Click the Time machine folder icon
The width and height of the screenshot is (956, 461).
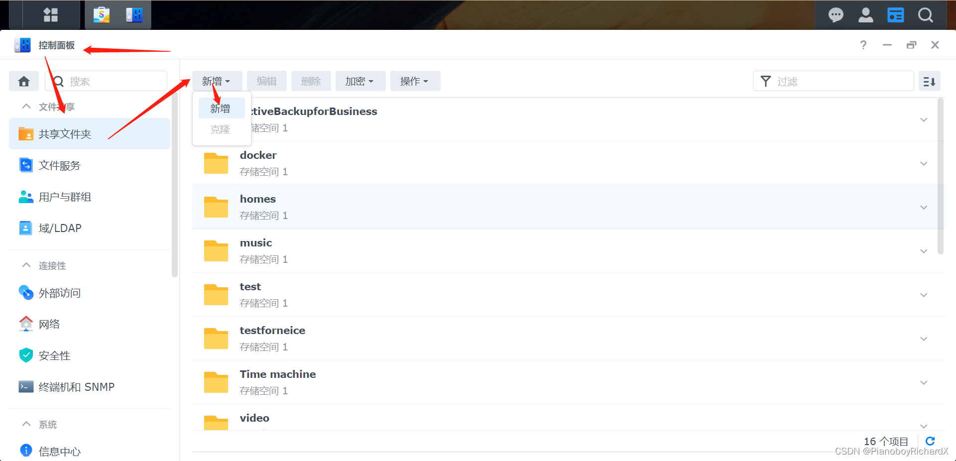216,382
